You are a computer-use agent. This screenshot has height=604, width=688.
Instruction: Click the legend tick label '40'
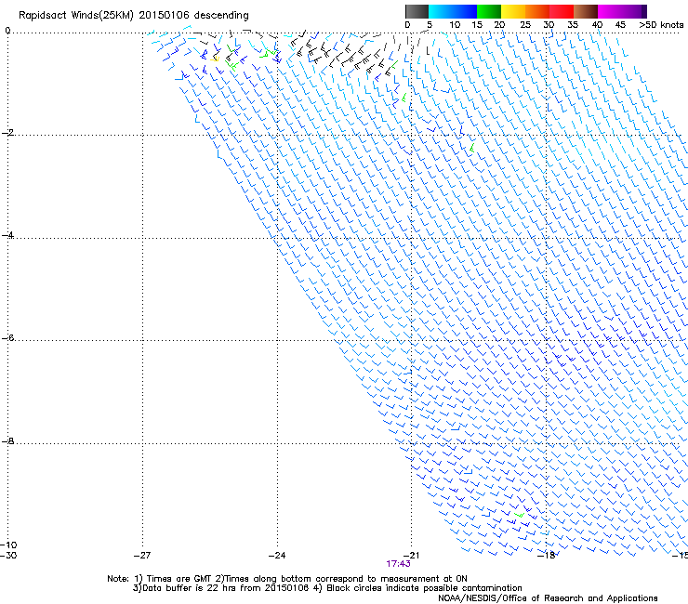[x=597, y=25]
